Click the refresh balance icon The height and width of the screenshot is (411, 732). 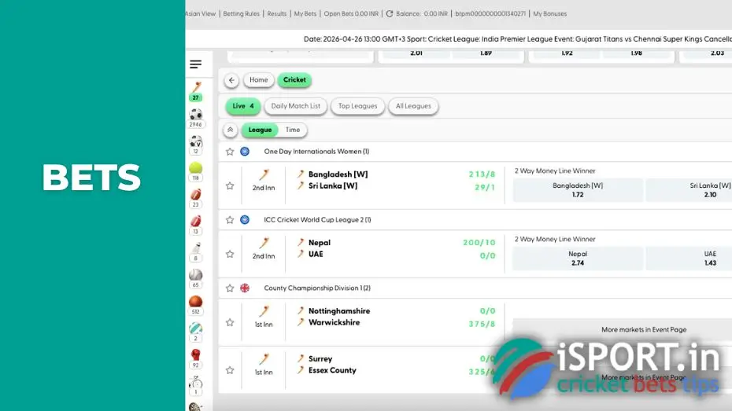[390, 13]
